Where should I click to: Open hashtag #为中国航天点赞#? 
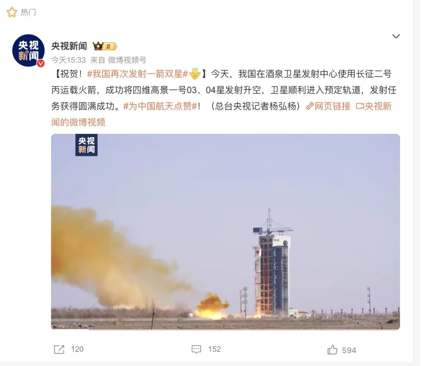point(161,106)
